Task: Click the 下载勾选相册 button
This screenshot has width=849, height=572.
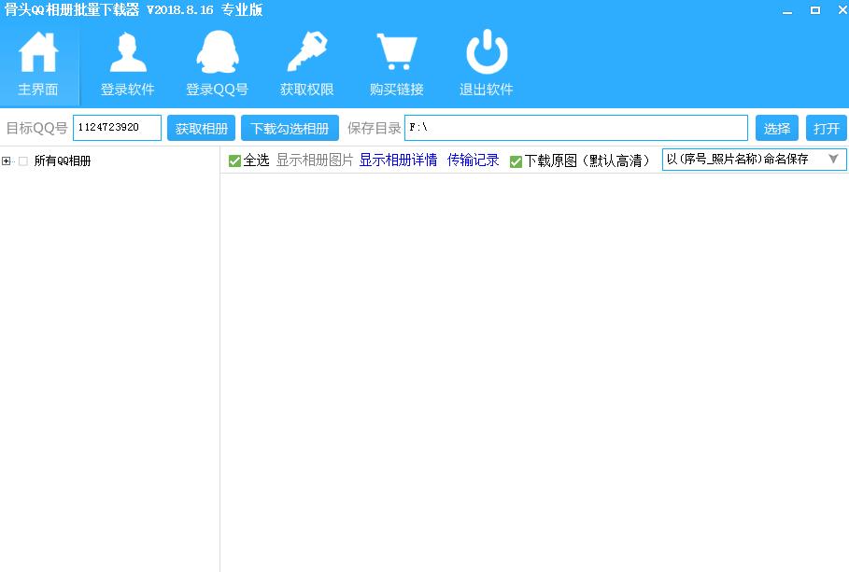Action: click(x=290, y=128)
